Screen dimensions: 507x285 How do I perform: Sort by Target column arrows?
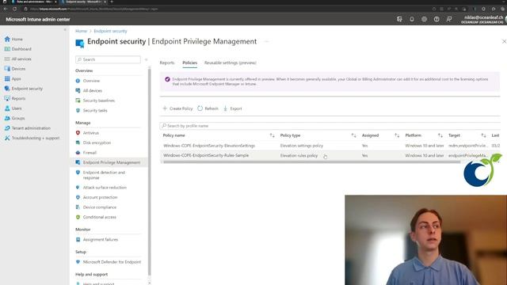483,135
